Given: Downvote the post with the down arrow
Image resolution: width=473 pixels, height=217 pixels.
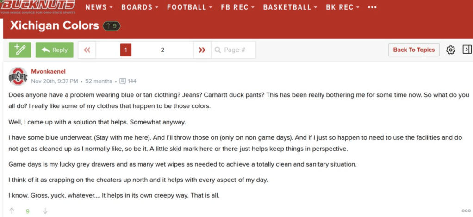Looking at the screenshot, I should pyautogui.click(x=45, y=211).
